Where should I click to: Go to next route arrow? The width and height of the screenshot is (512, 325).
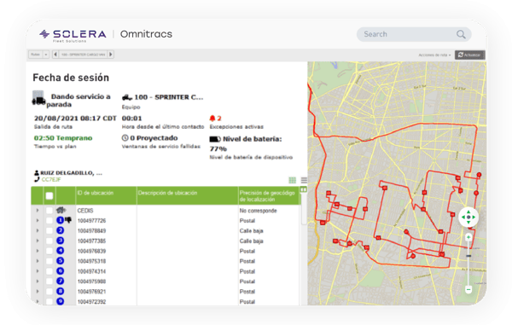pos(111,55)
